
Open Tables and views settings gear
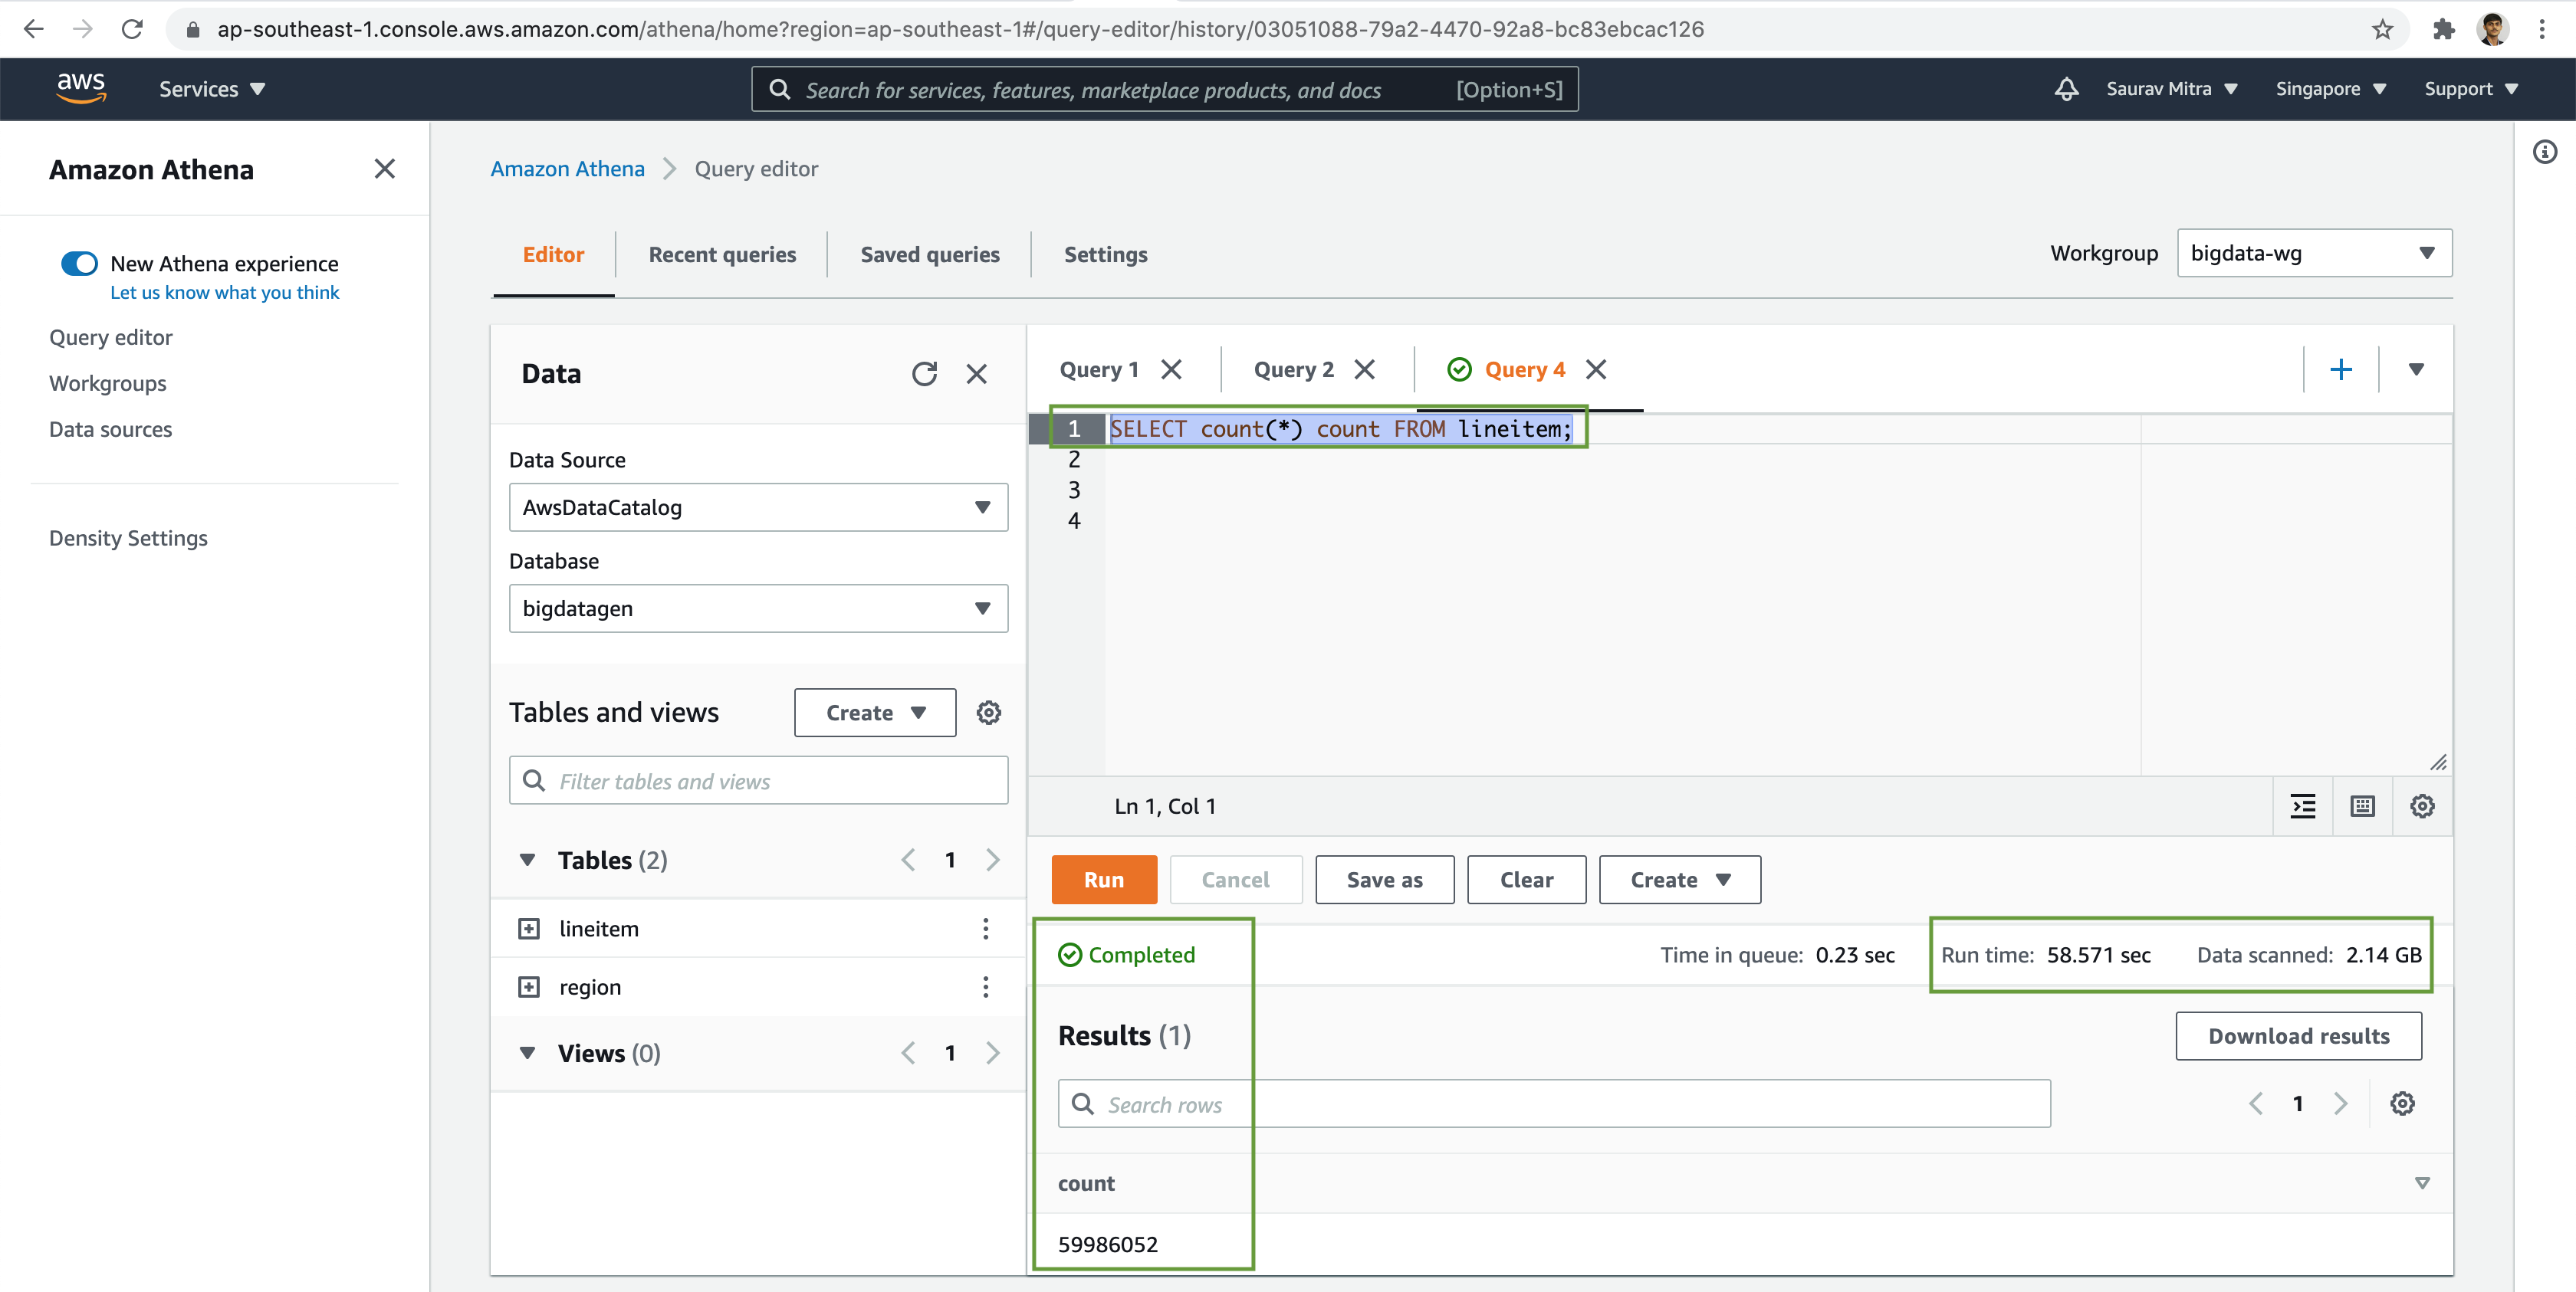988,713
